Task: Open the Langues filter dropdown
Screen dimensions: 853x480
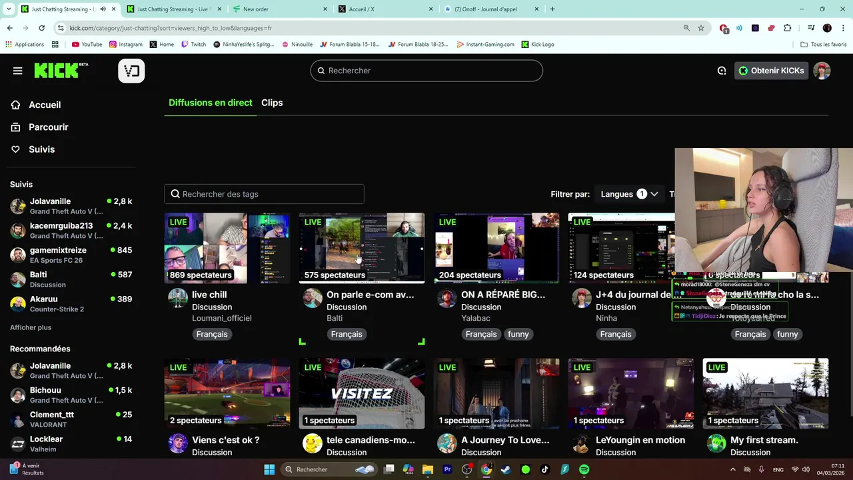Action: tap(629, 194)
